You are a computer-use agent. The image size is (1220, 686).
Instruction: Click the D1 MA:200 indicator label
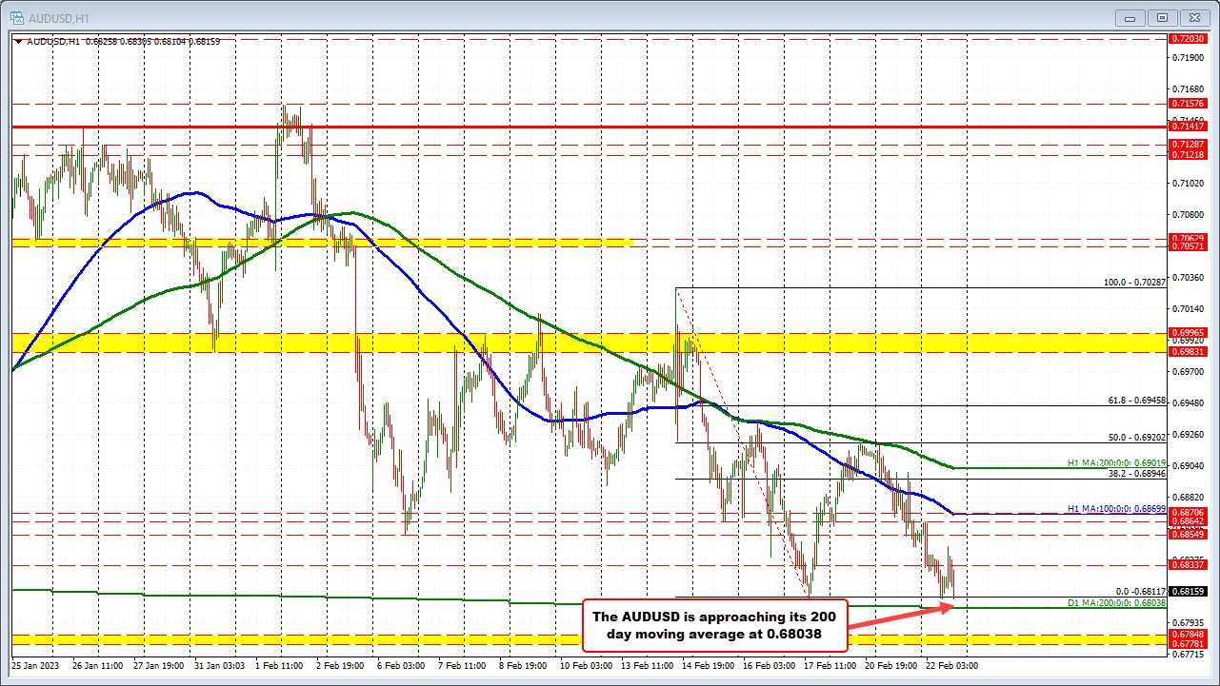tap(1115, 603)
